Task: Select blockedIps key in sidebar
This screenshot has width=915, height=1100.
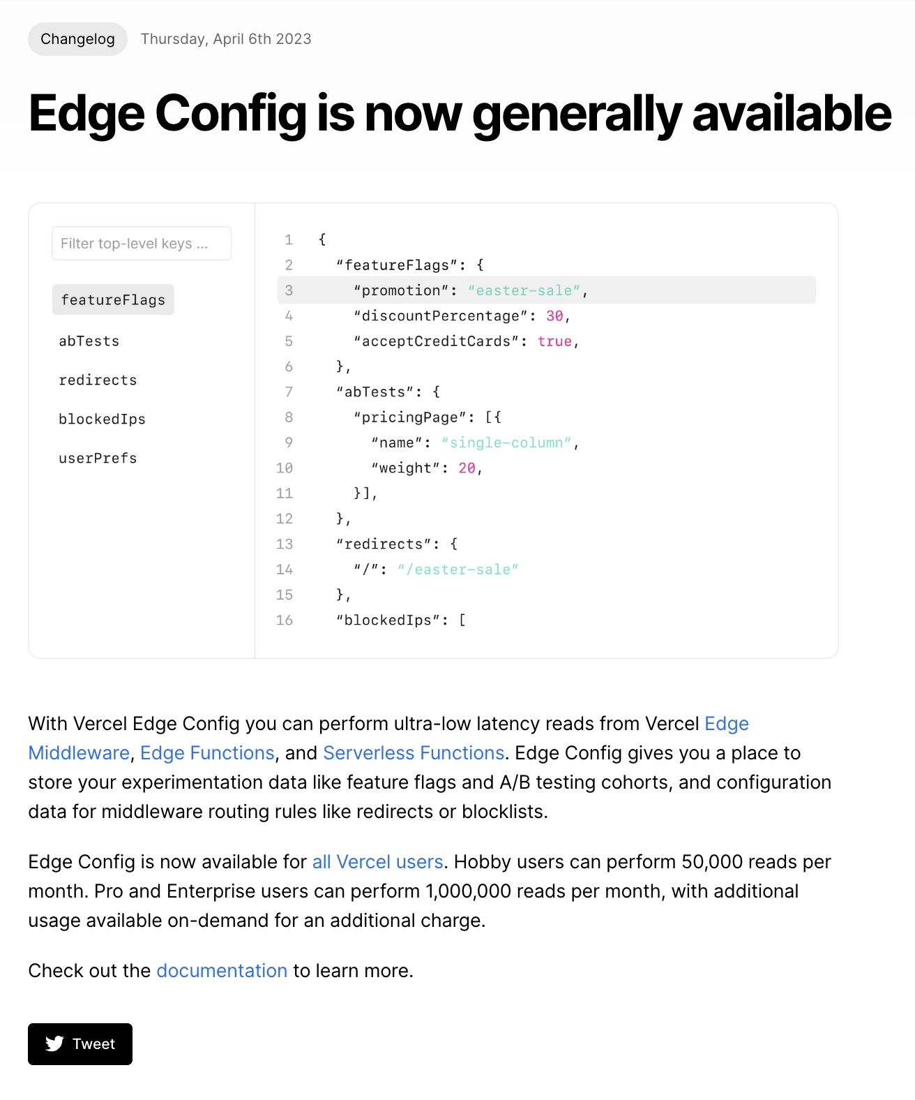Action: 102,419
